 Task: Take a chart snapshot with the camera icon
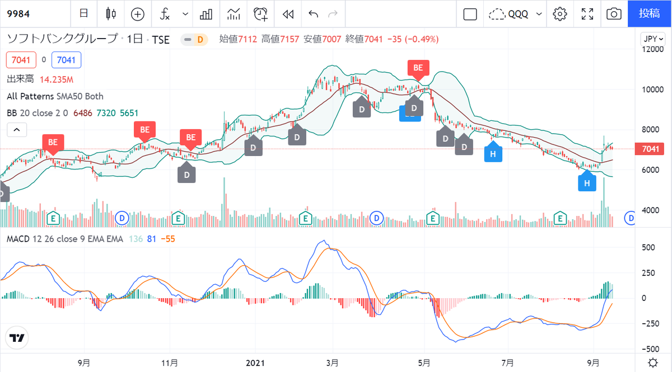click(x=614, y=13)
